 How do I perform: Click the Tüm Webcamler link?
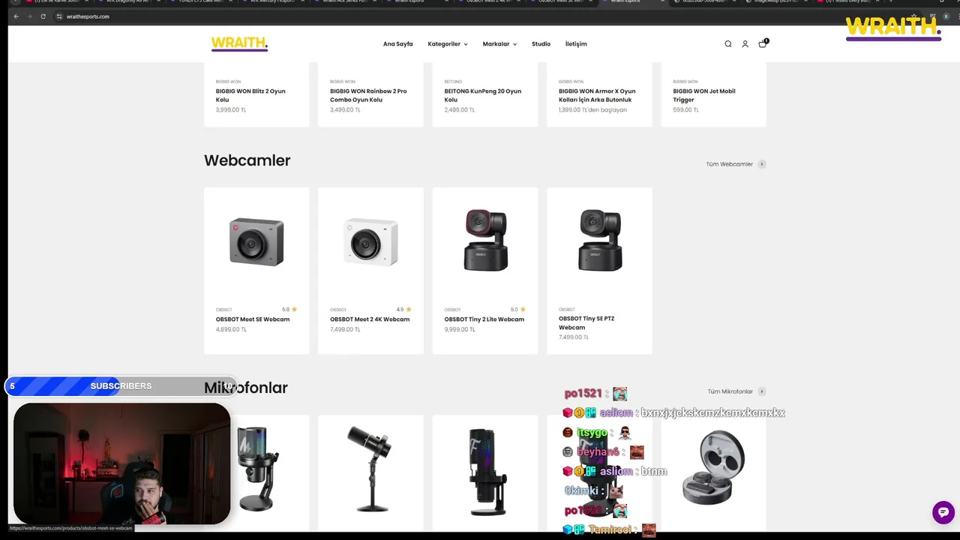point(729,164)
